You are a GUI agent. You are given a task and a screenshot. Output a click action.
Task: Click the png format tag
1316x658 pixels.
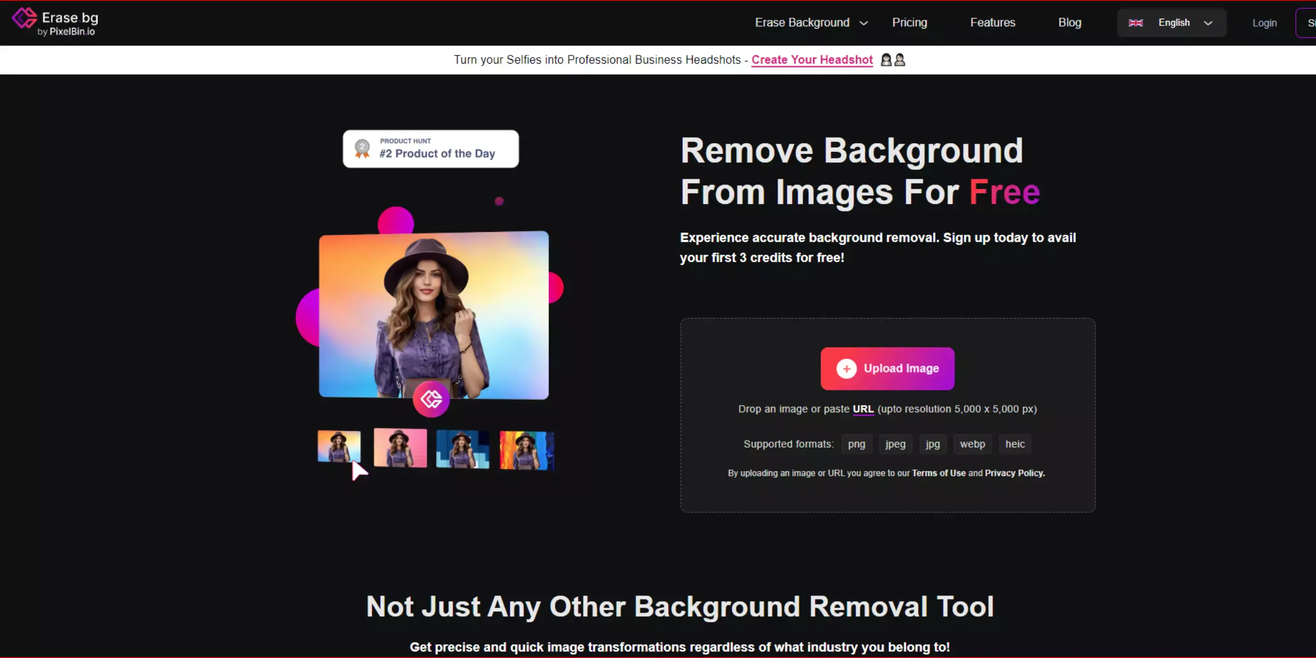click(856, 444)
